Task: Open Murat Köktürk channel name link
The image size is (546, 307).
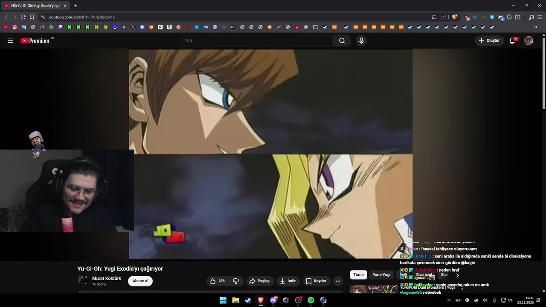Action: pyautogui.click(x=107, y=278)
